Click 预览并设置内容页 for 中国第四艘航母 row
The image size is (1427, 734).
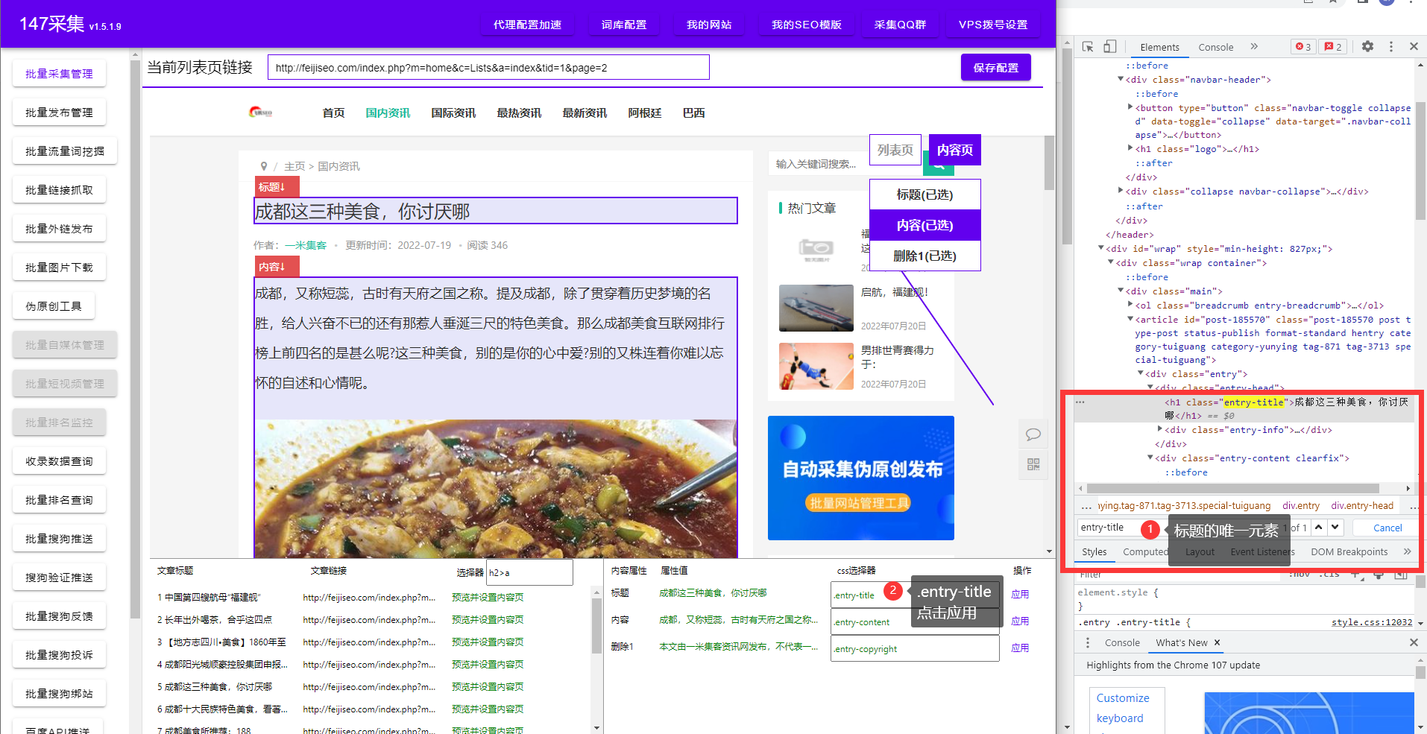(488, 597)
